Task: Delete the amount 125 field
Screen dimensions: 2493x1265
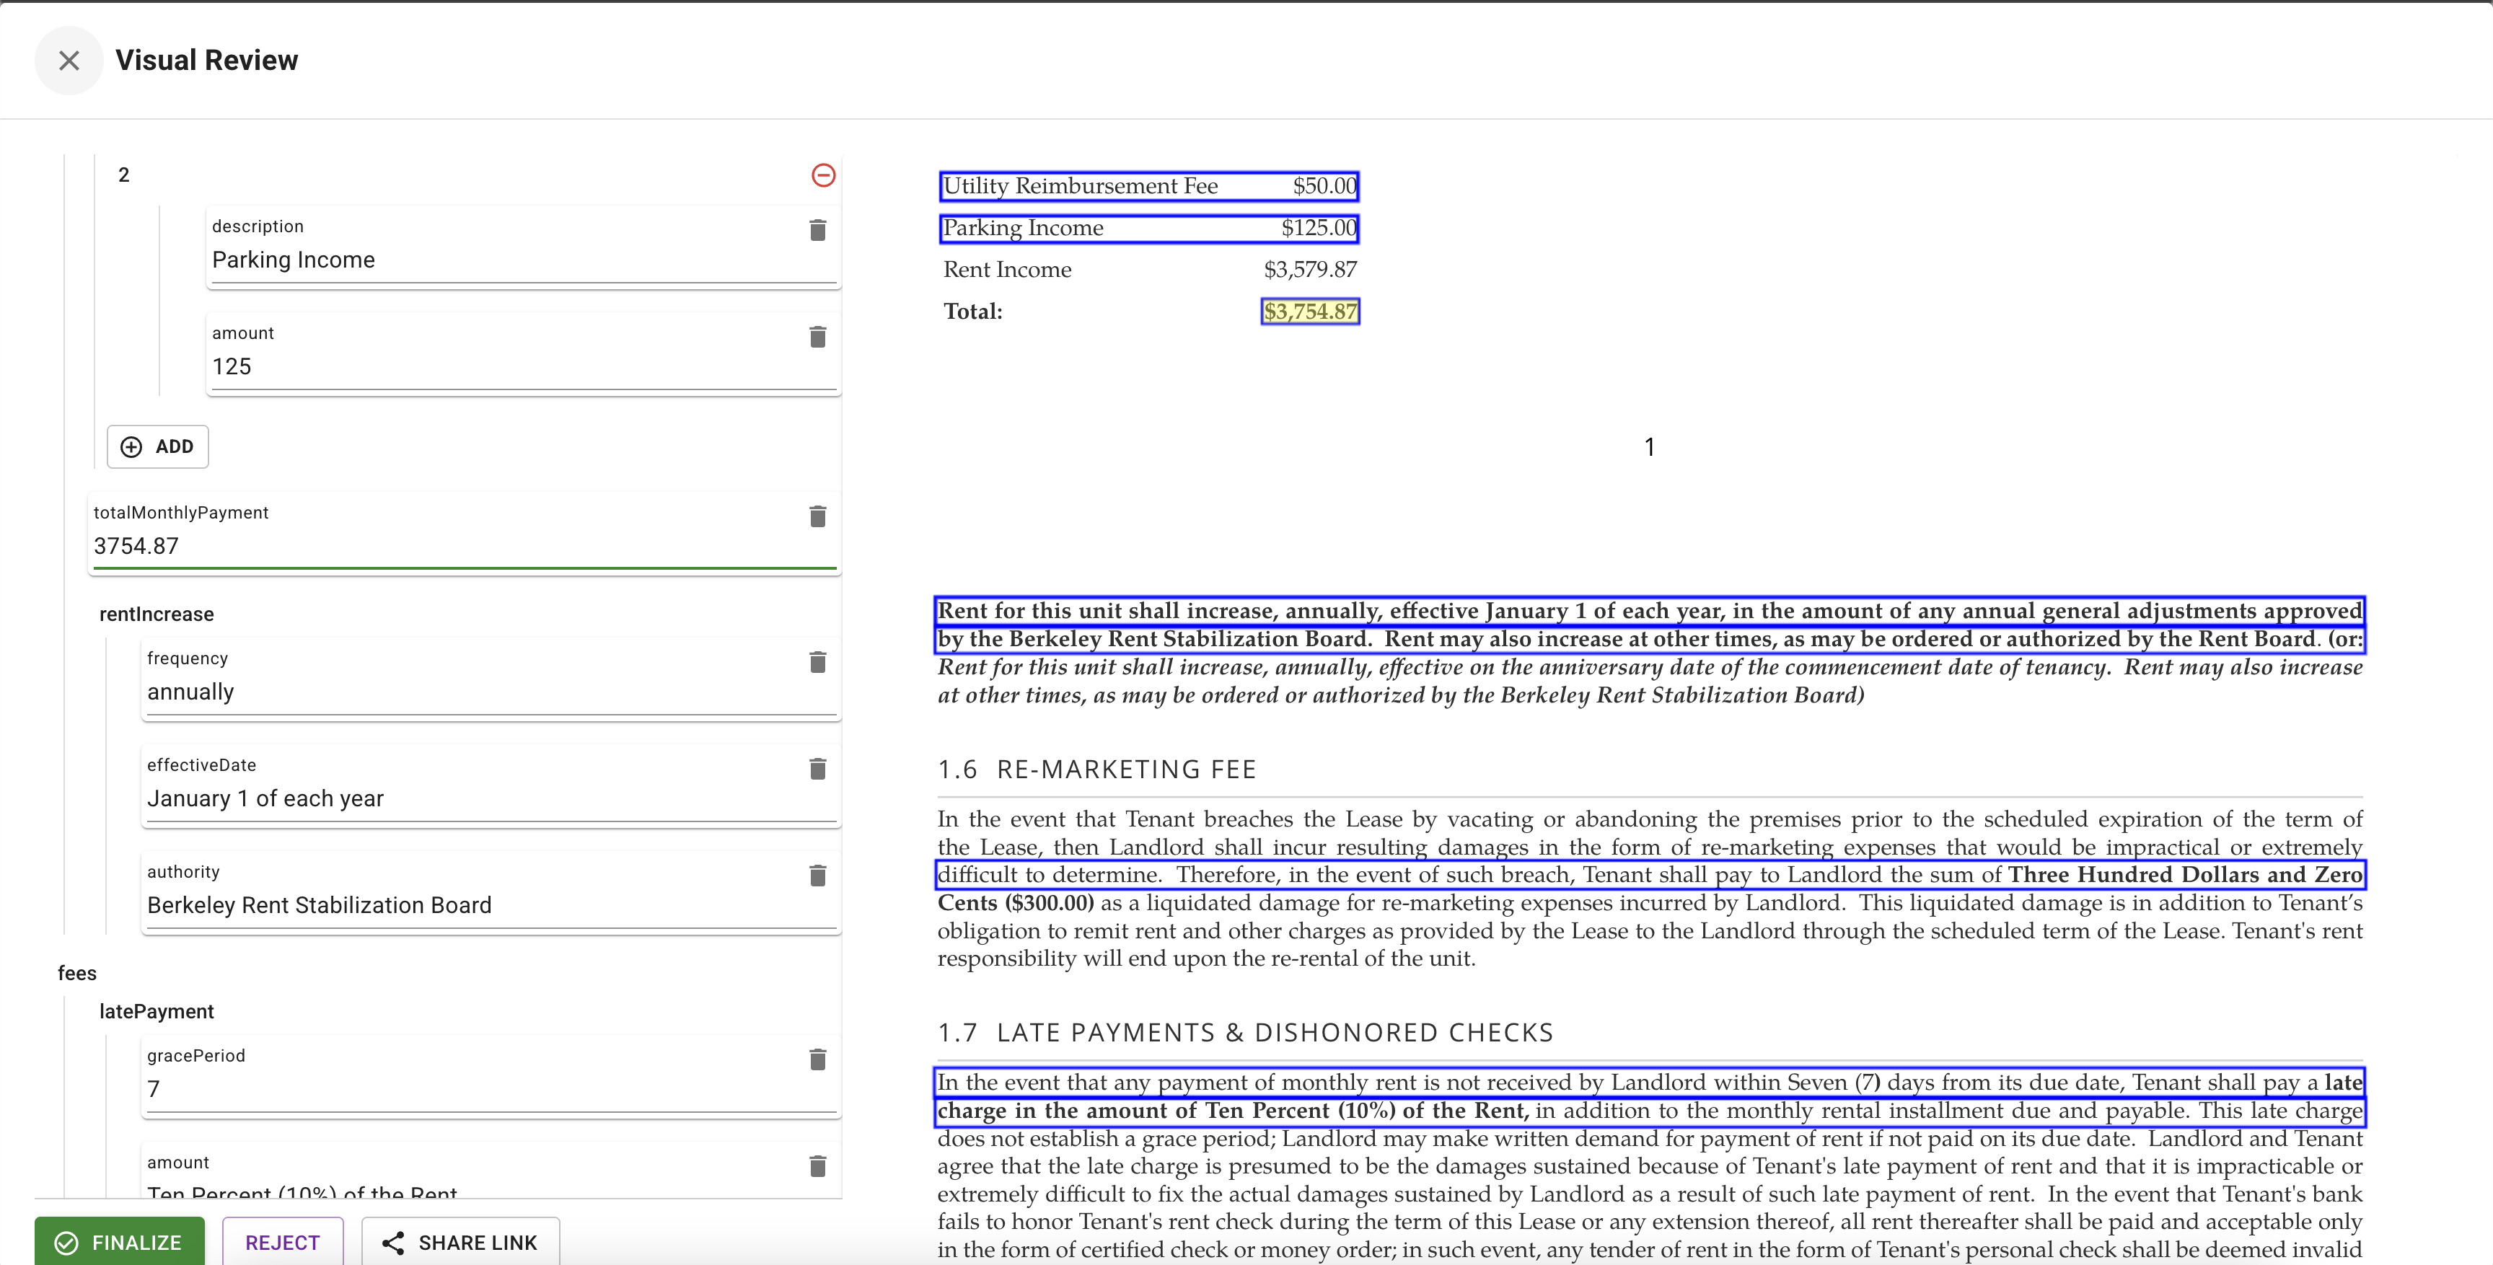Action: [817, 337]
